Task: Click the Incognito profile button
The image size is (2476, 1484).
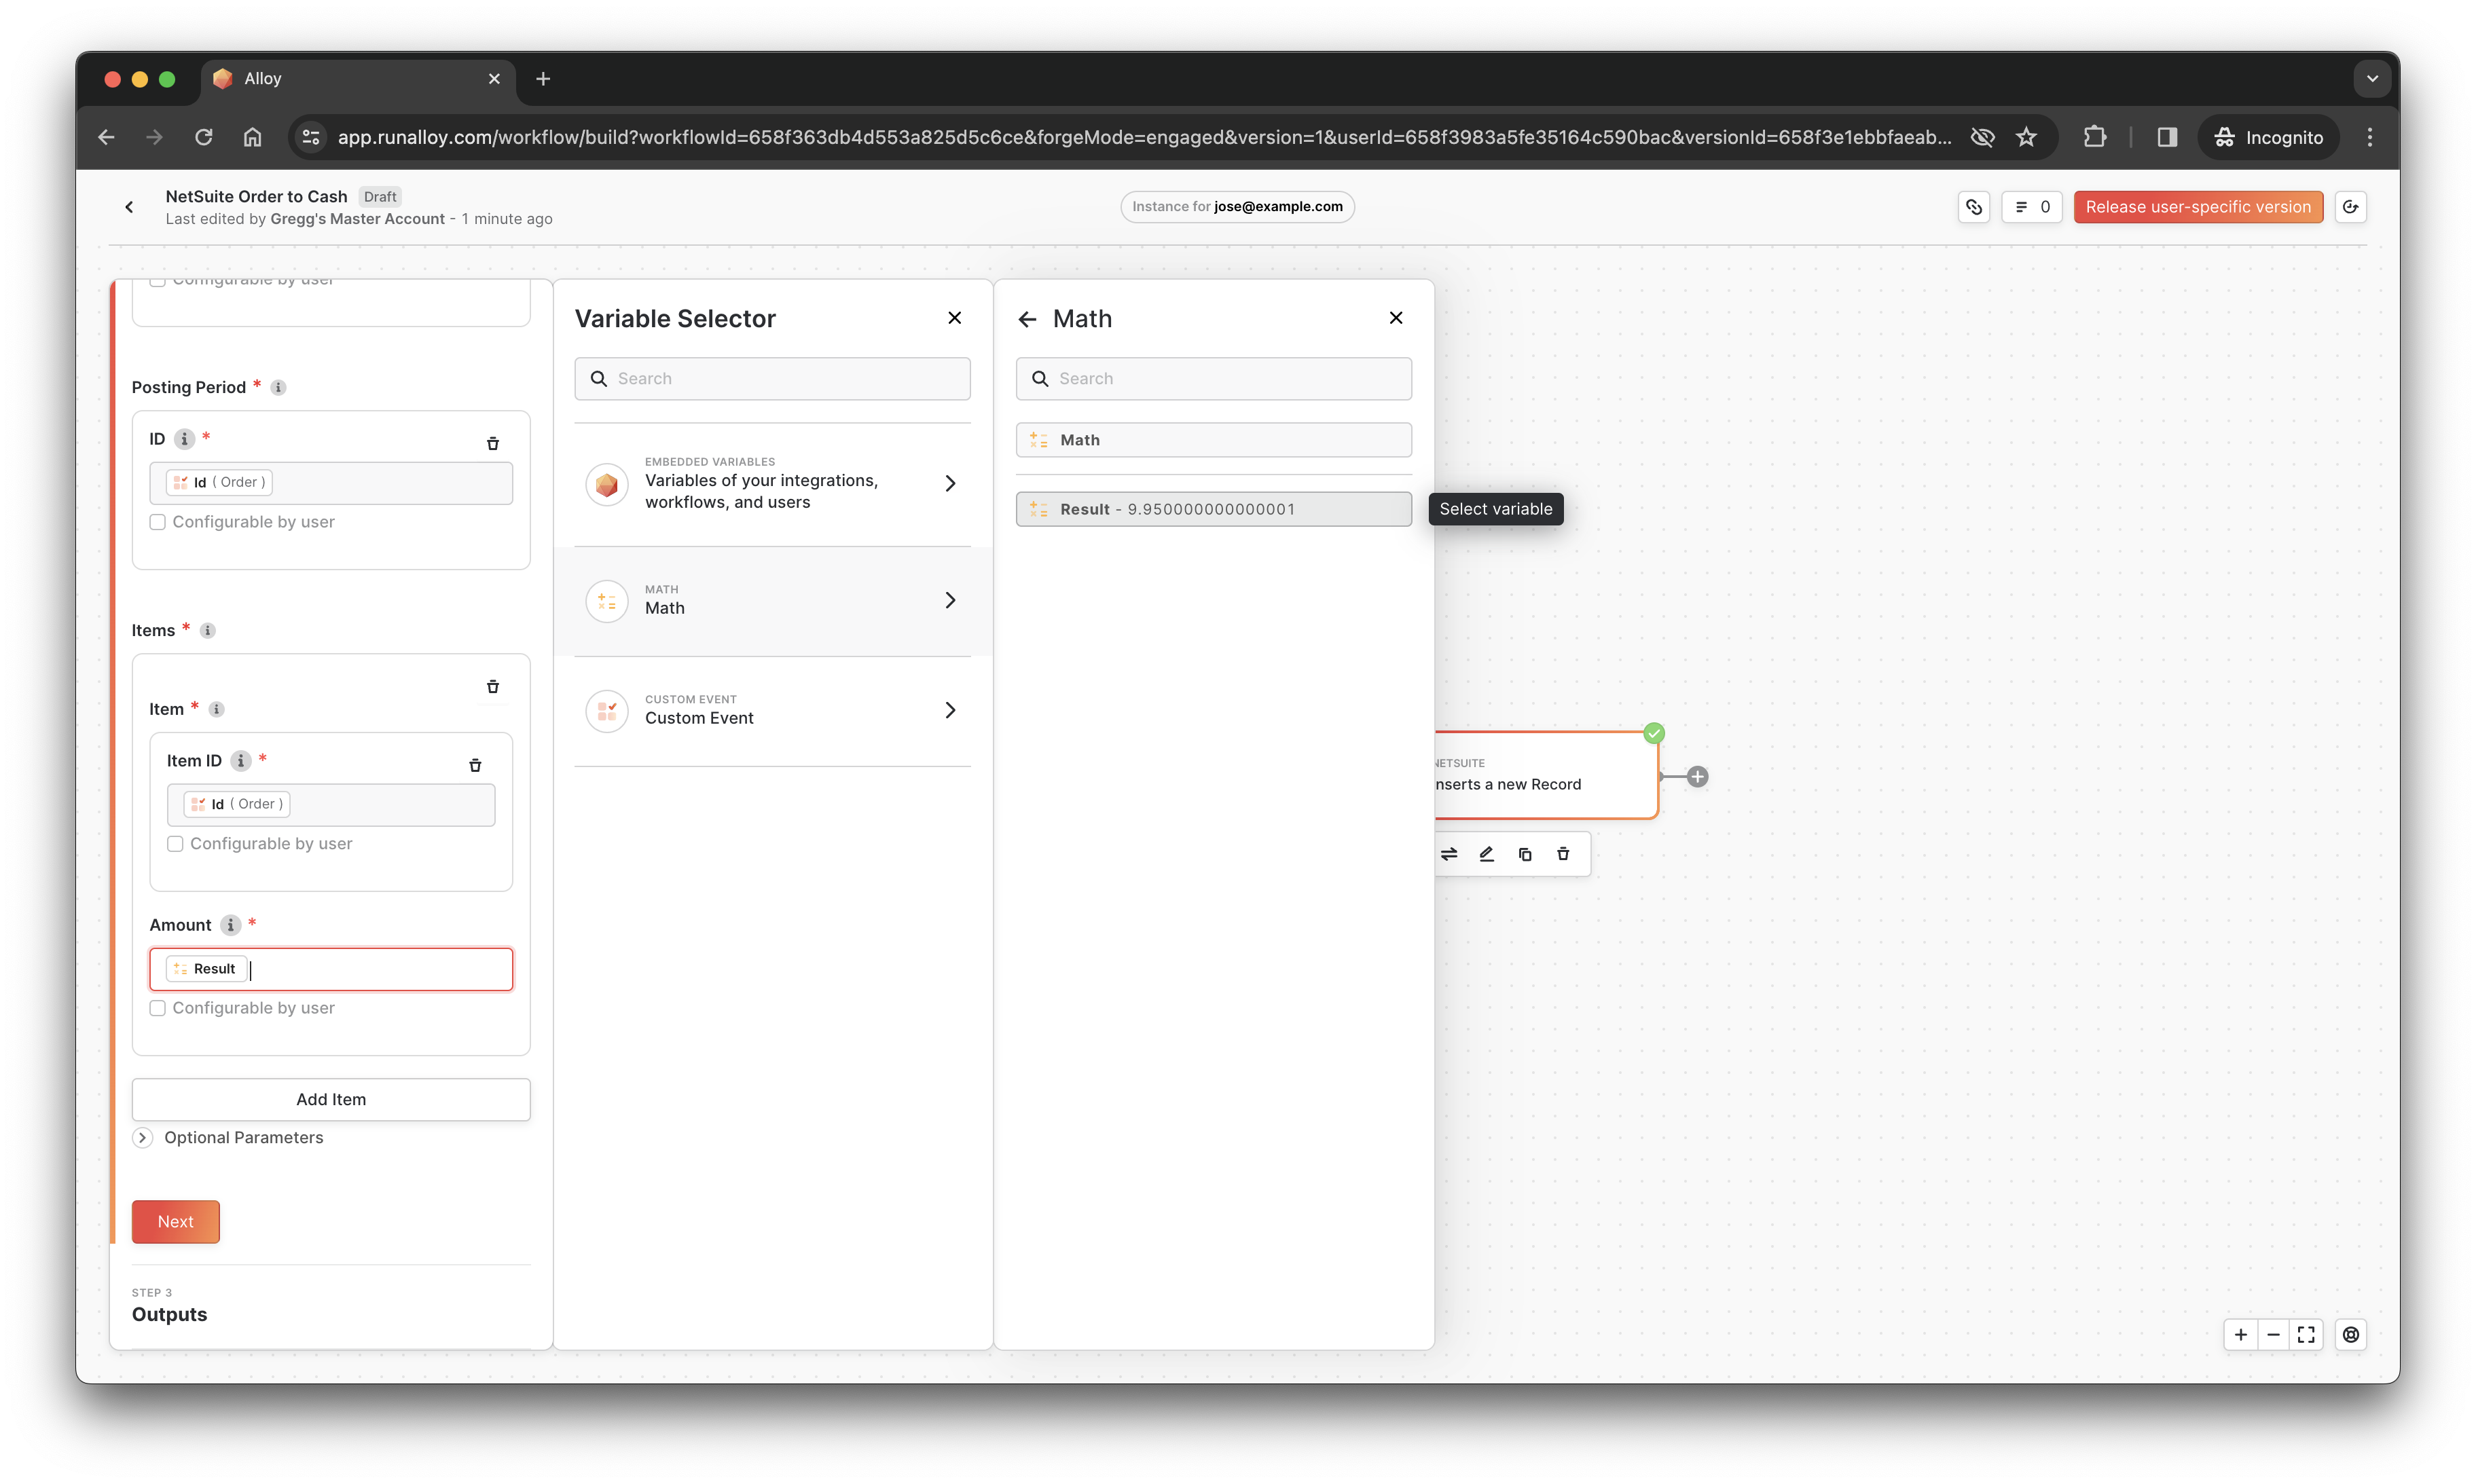Action: 2268,137
